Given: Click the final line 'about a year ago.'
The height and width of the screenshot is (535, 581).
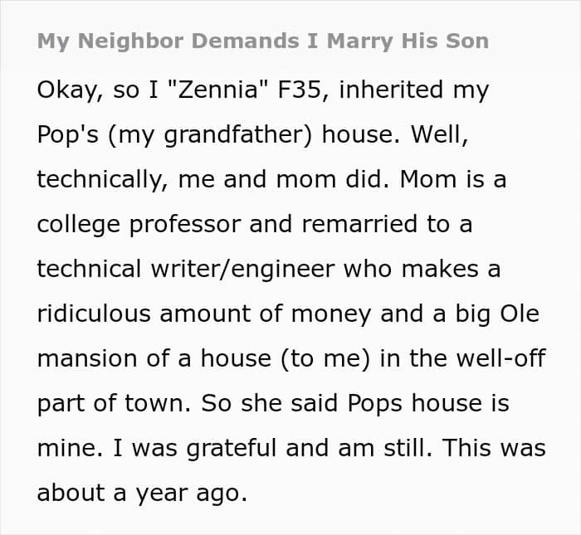Looking at the screenshot, I should coord(142,494).
